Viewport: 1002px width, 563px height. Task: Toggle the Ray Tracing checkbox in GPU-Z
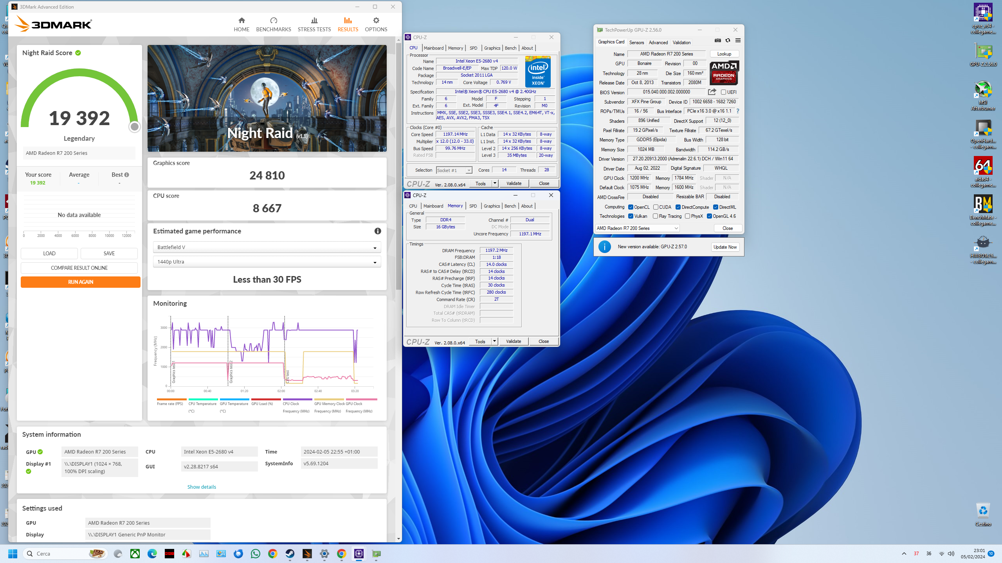tap(655, 216)
